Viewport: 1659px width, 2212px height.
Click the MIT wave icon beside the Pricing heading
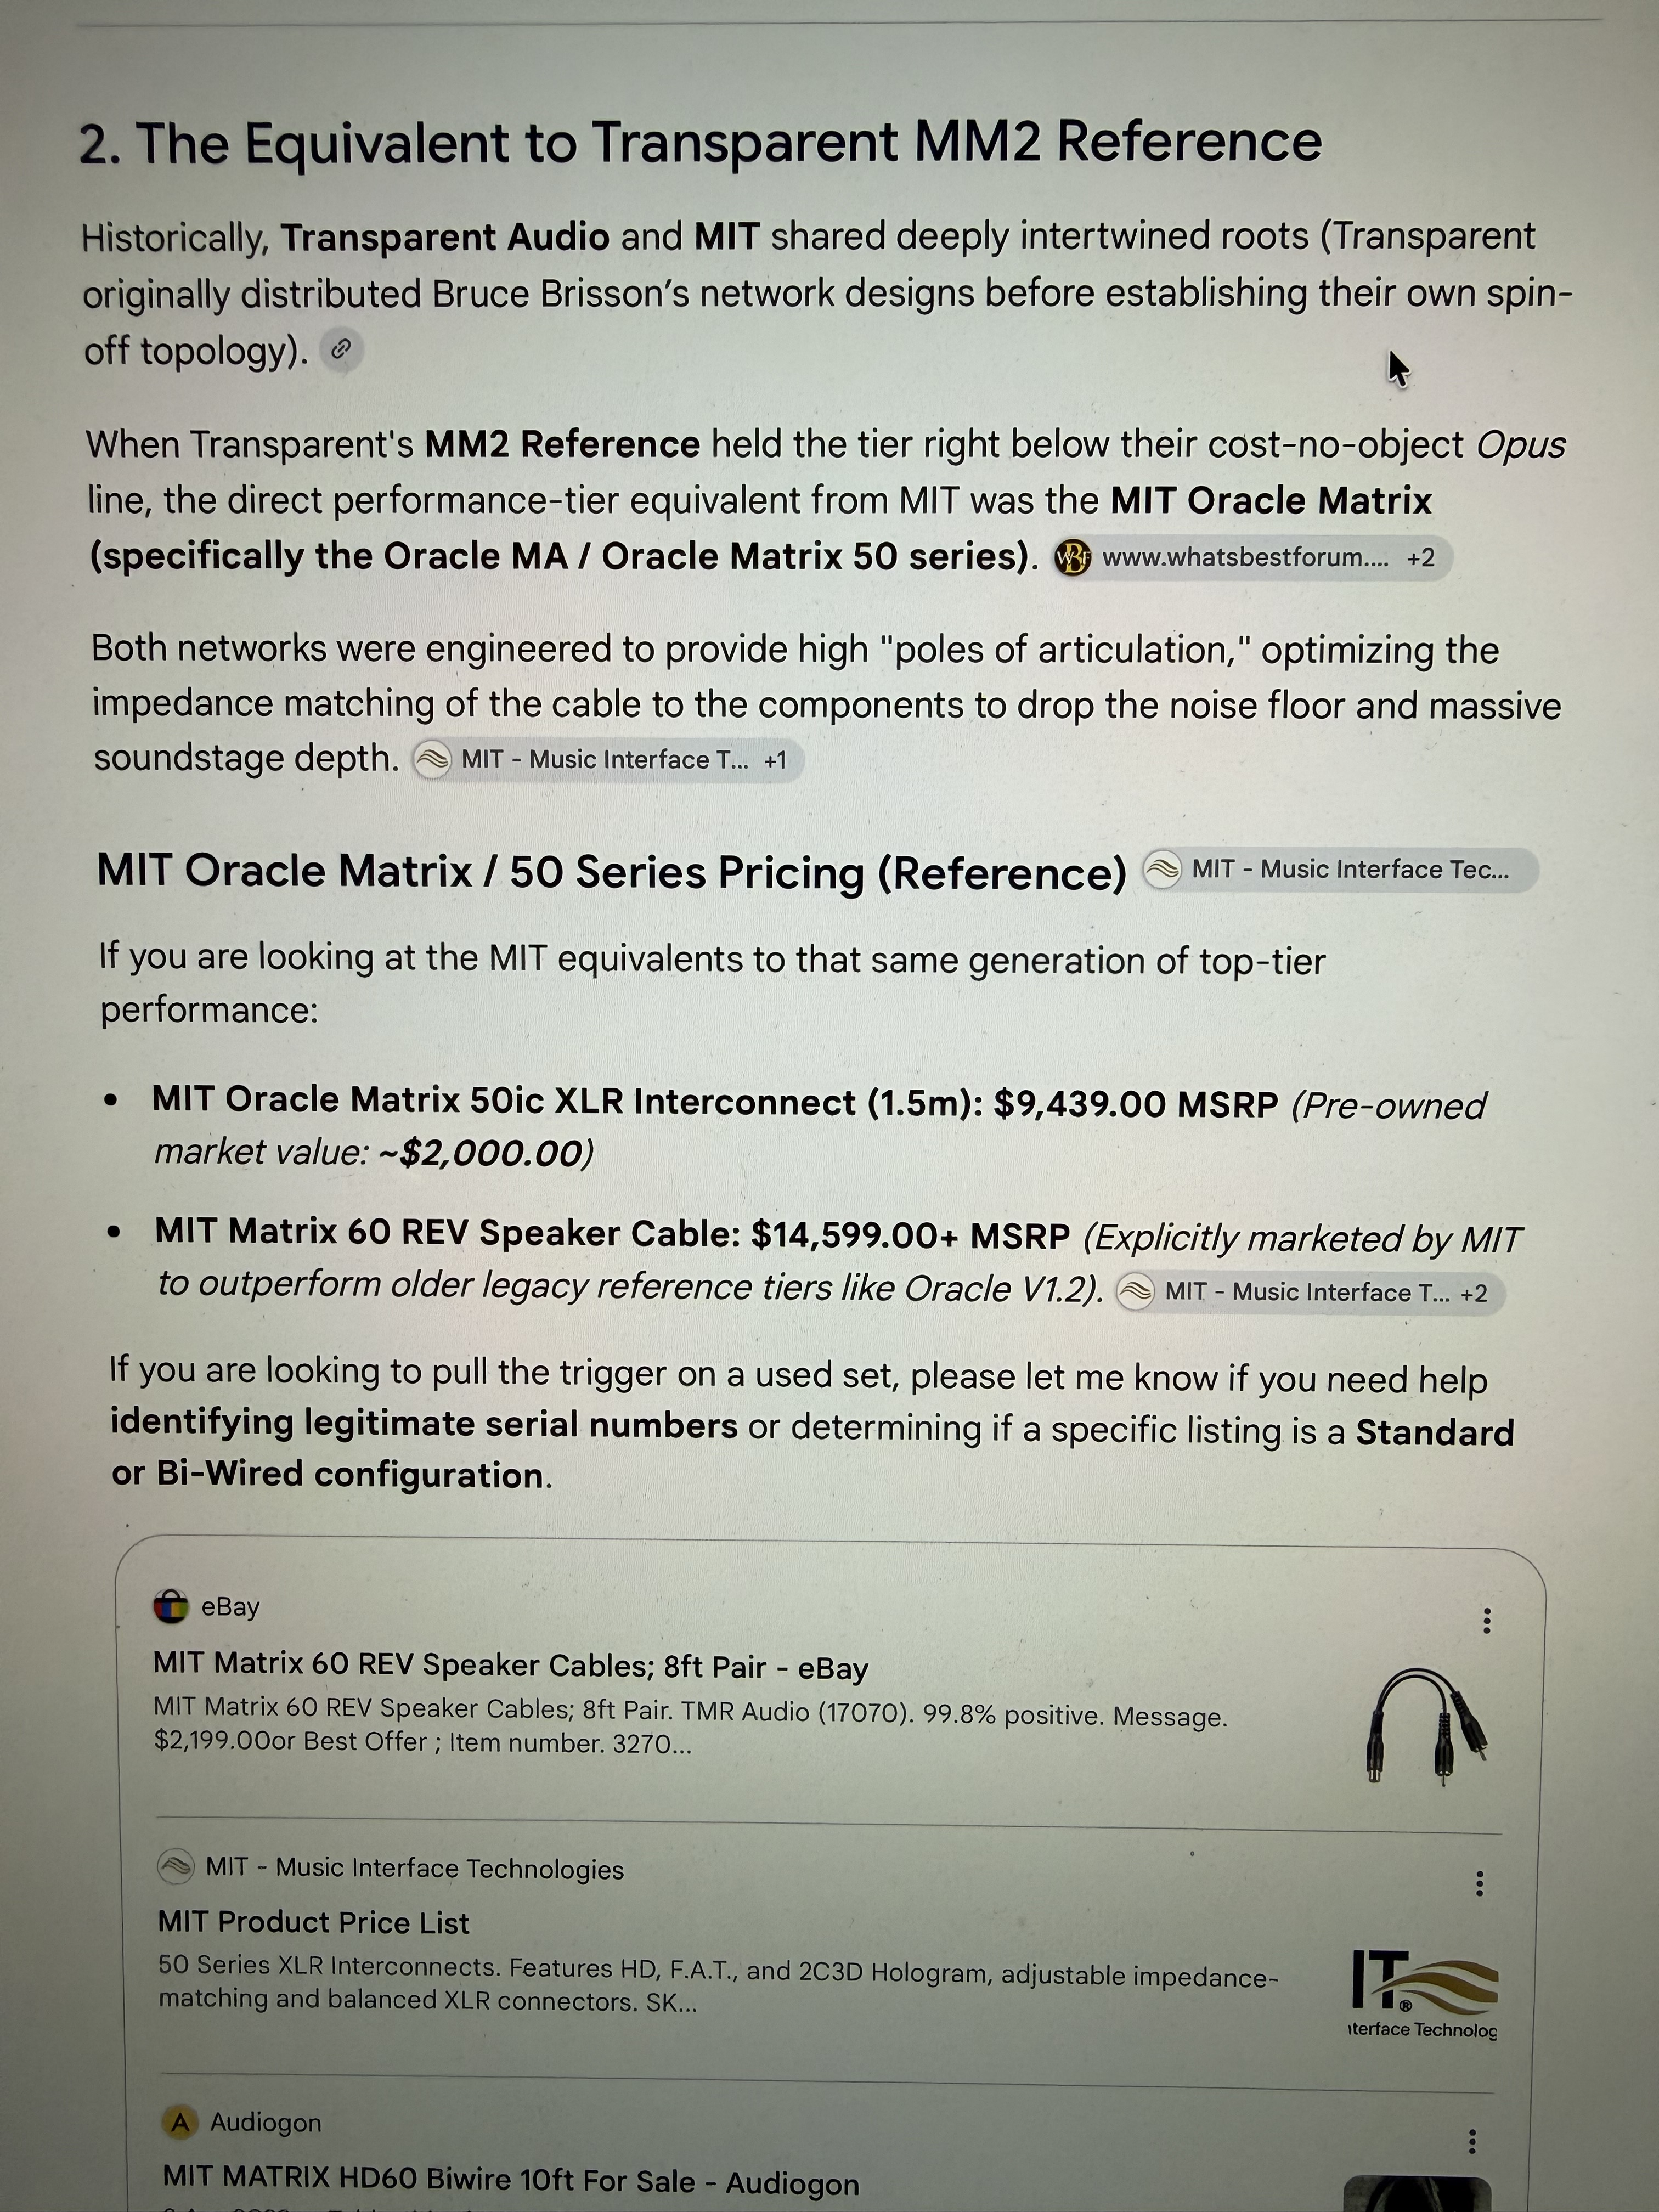point(1162,869)
